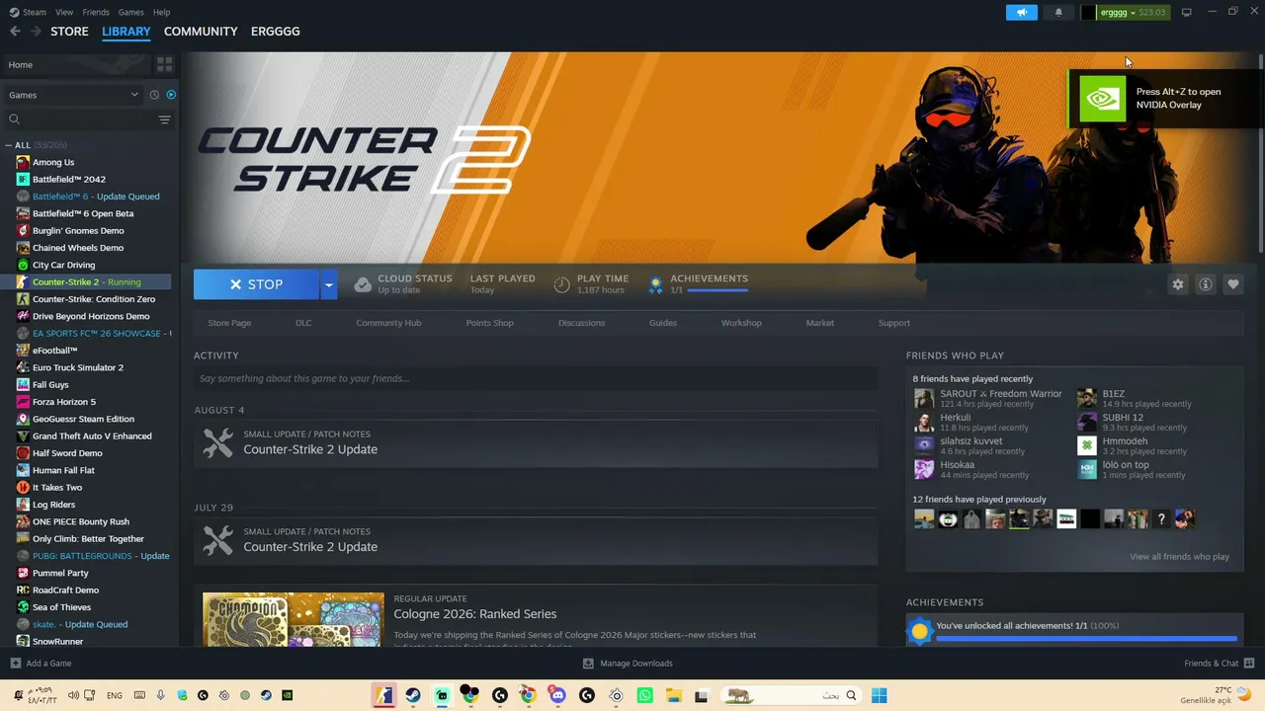Go to the Store tab

click(x=69, y=32)
